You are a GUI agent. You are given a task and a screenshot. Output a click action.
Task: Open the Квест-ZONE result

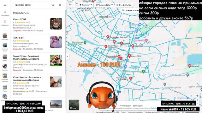click(x=38, y=25)
